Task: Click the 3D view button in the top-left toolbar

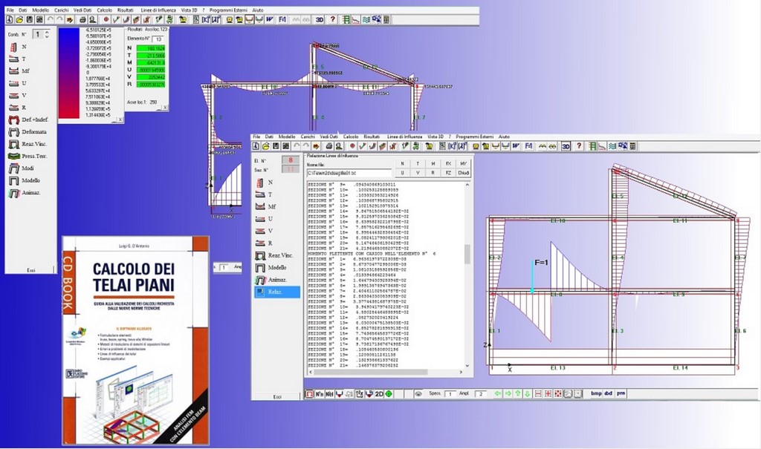Action: click(320, 20)
